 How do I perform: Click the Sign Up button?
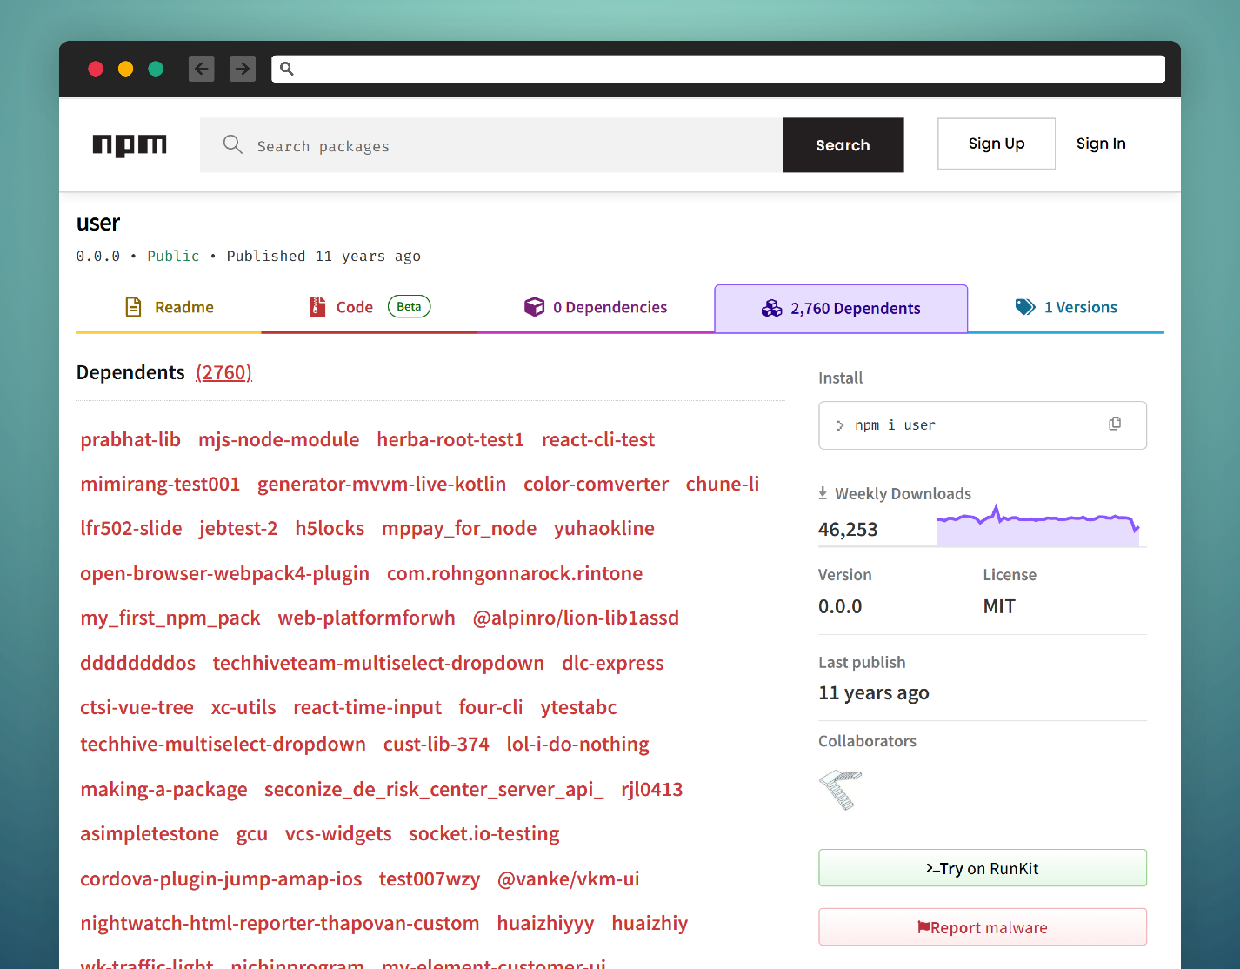tap(996, 144)
